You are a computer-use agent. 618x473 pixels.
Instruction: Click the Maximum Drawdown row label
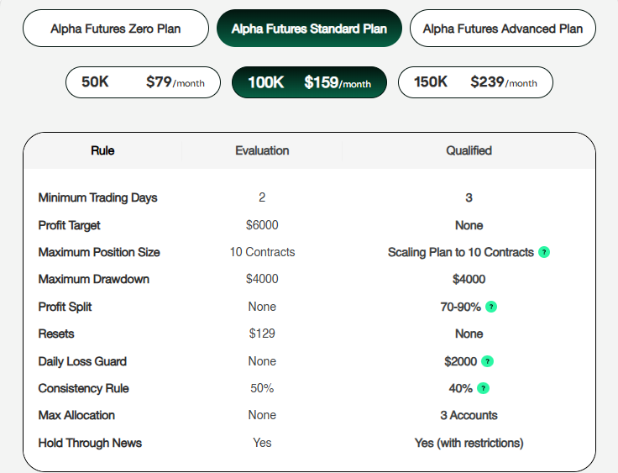94,279
